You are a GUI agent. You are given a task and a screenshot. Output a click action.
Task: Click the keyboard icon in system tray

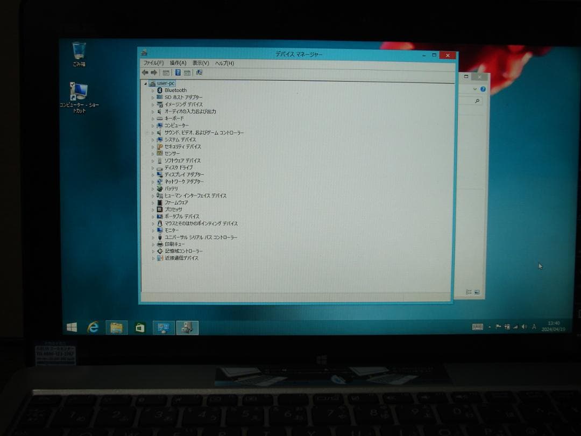tap(478, 326)
